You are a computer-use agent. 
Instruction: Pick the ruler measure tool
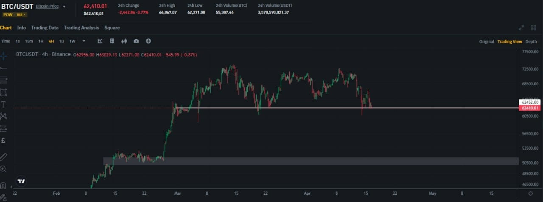(3, 156)
